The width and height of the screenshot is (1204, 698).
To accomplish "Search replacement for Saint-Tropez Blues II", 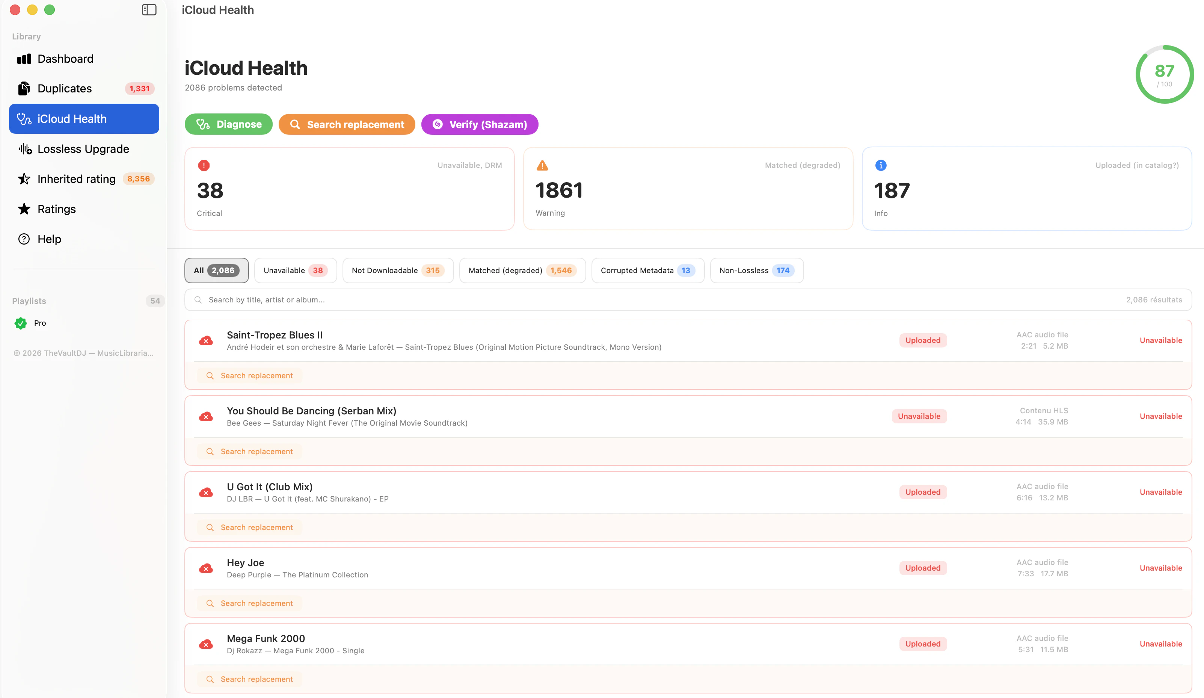I will pos(250,376).
